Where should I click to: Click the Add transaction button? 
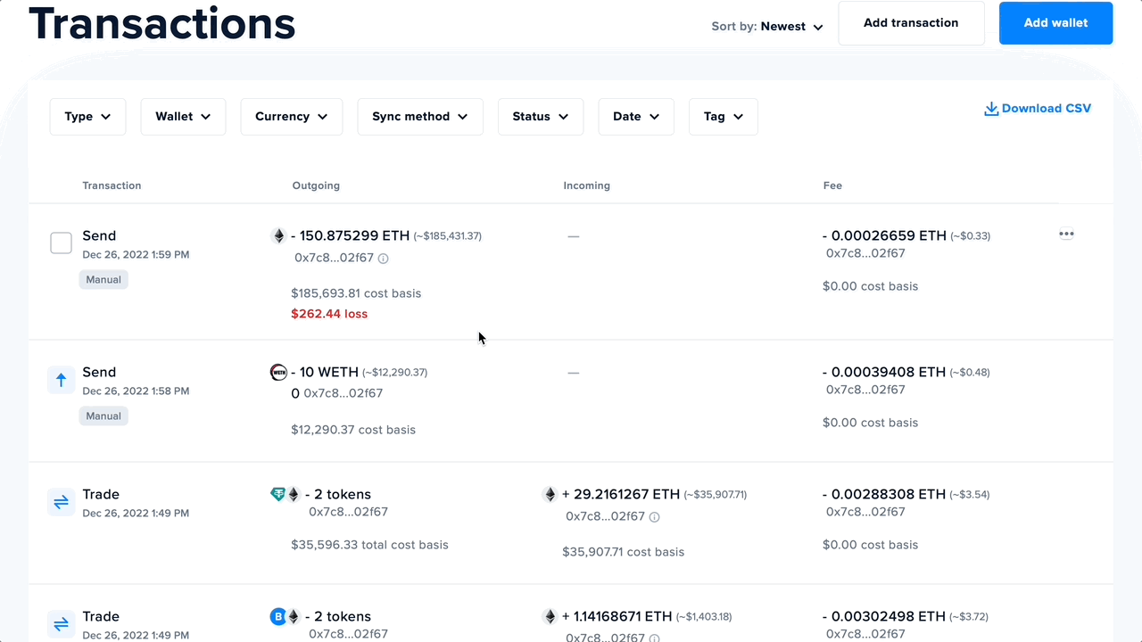[911, 23]
